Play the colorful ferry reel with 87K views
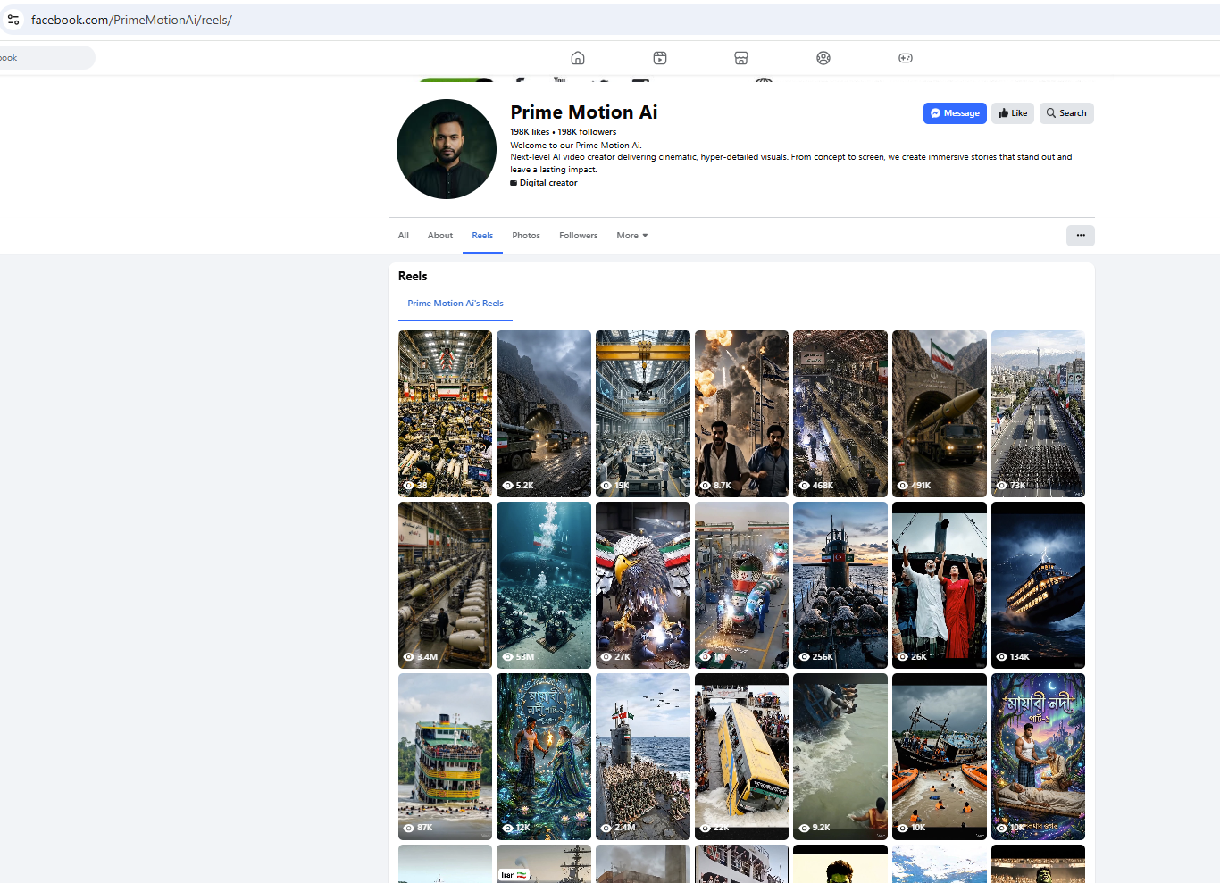Viewport: 1220px width, 883px height. [445, 756]
